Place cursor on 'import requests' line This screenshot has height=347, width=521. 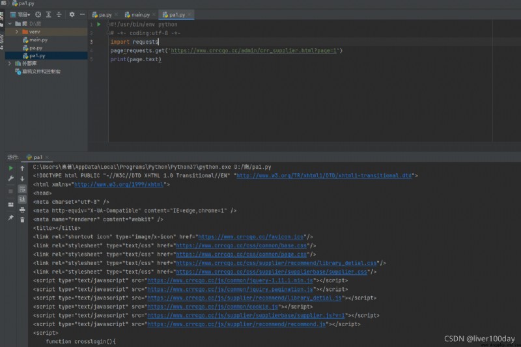[134, 42]
